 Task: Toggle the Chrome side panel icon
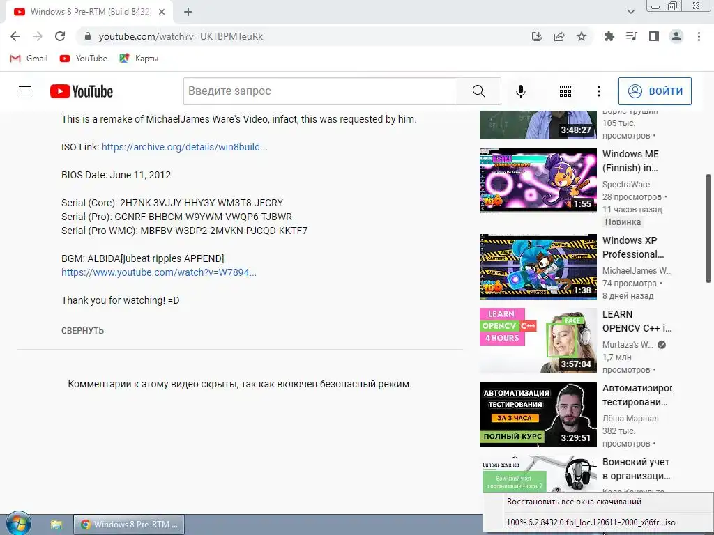click(654, 36)
